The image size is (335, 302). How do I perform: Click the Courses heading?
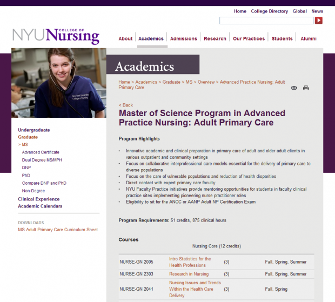[x=129, y=240]
